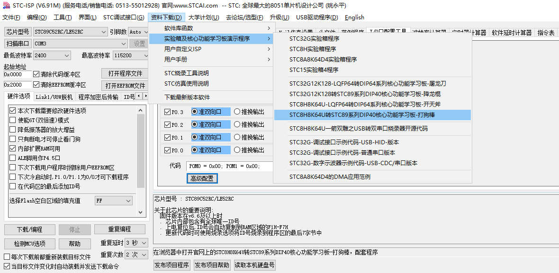Image resolution: width=559 pixels, height=273 pixels.
Task: Switch to the 硬件选项 tab
Action: click(x=19, y=97)
